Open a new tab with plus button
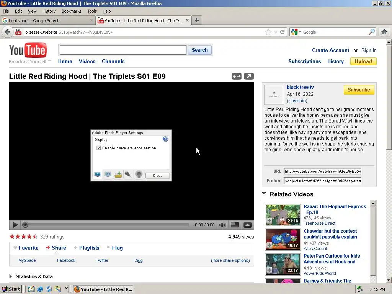 (x=197, y=21)
